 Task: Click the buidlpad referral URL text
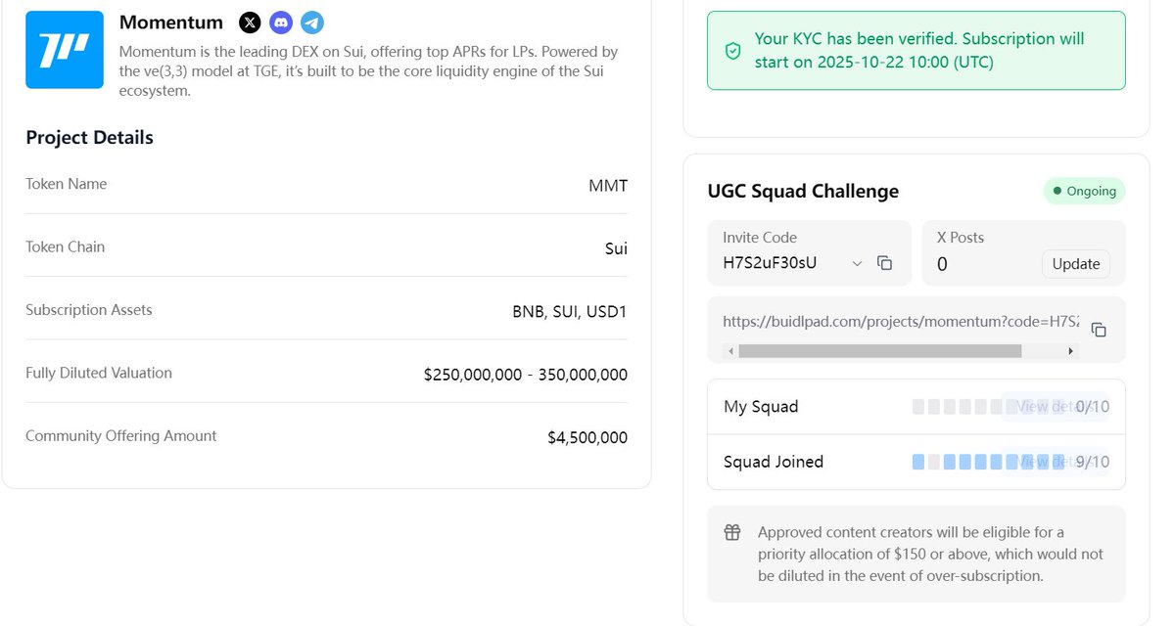pos(901,321)
